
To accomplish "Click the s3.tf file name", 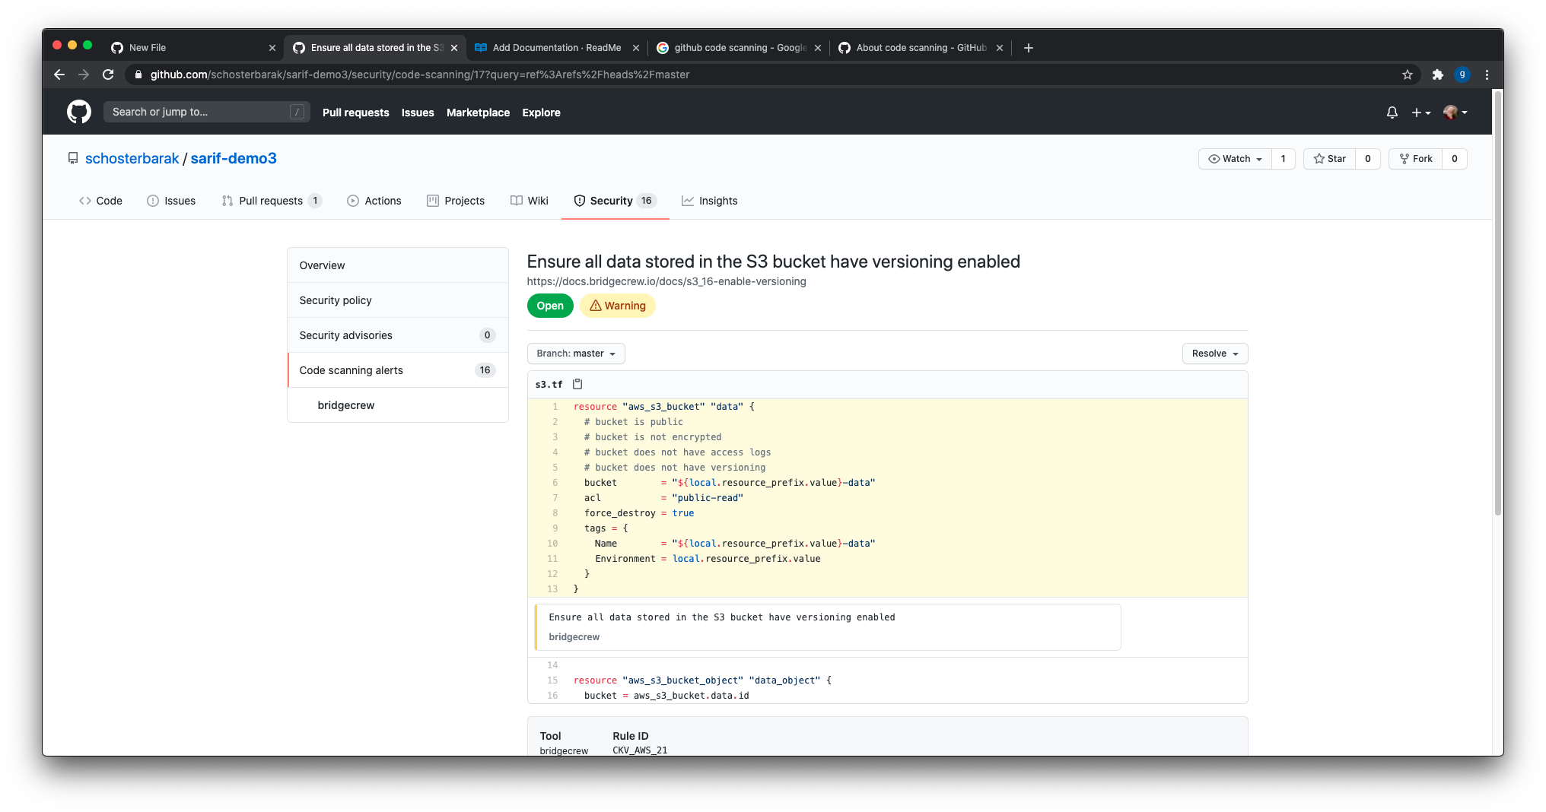I will [549, 385].
